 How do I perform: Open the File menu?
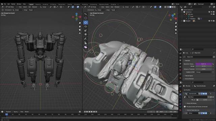5,4
